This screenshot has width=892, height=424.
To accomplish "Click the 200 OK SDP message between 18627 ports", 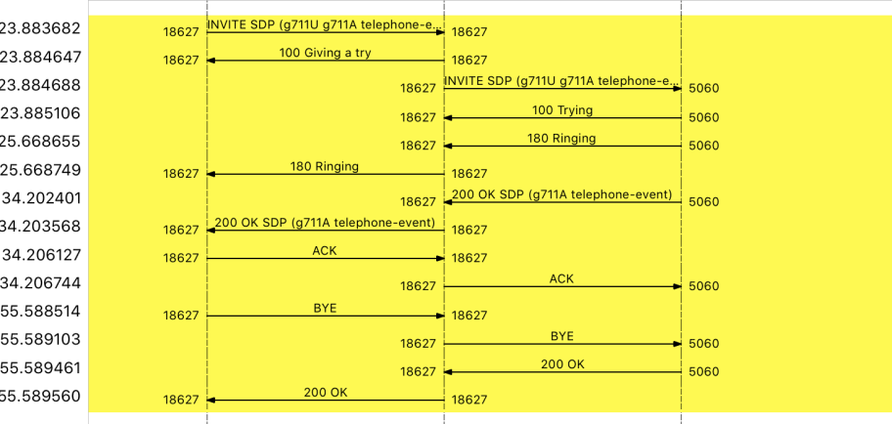I will 326,224.
